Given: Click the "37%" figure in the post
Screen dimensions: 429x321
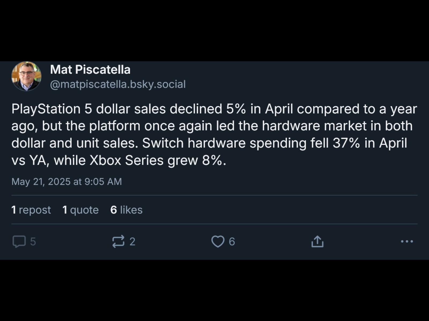Looking at the screenshot, I should pyautogui.click(x=346, y=143).
